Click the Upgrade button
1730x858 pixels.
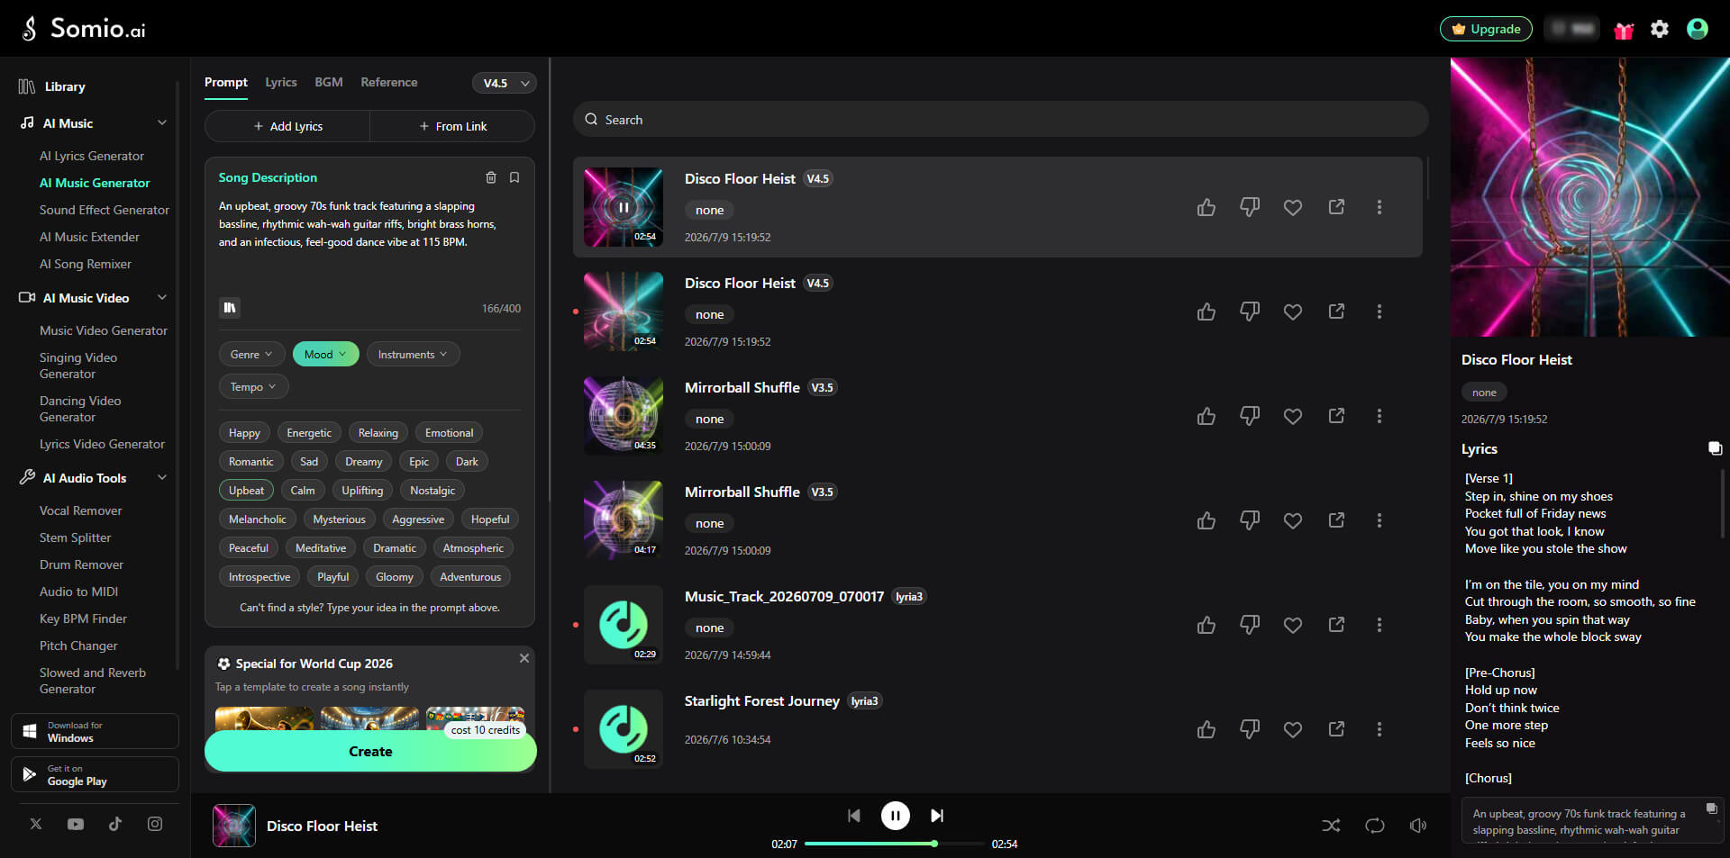coord(1486,29)
